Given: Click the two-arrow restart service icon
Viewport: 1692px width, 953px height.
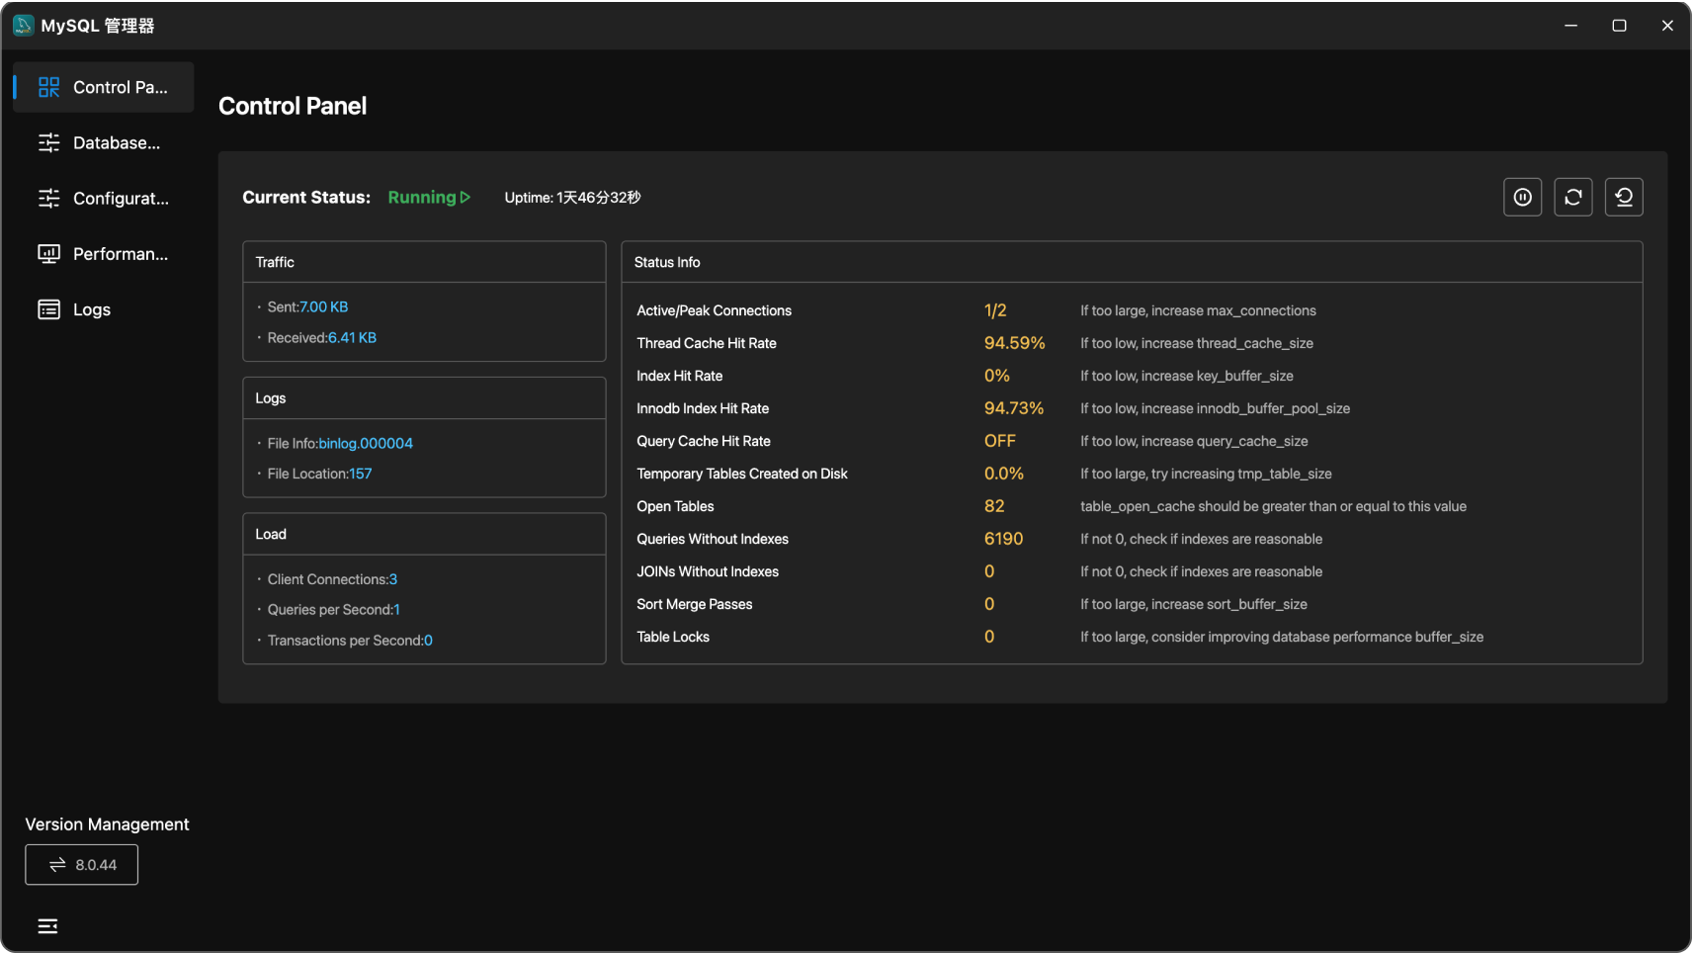Looking at the screenshot, I should [x=1572, y=197].
